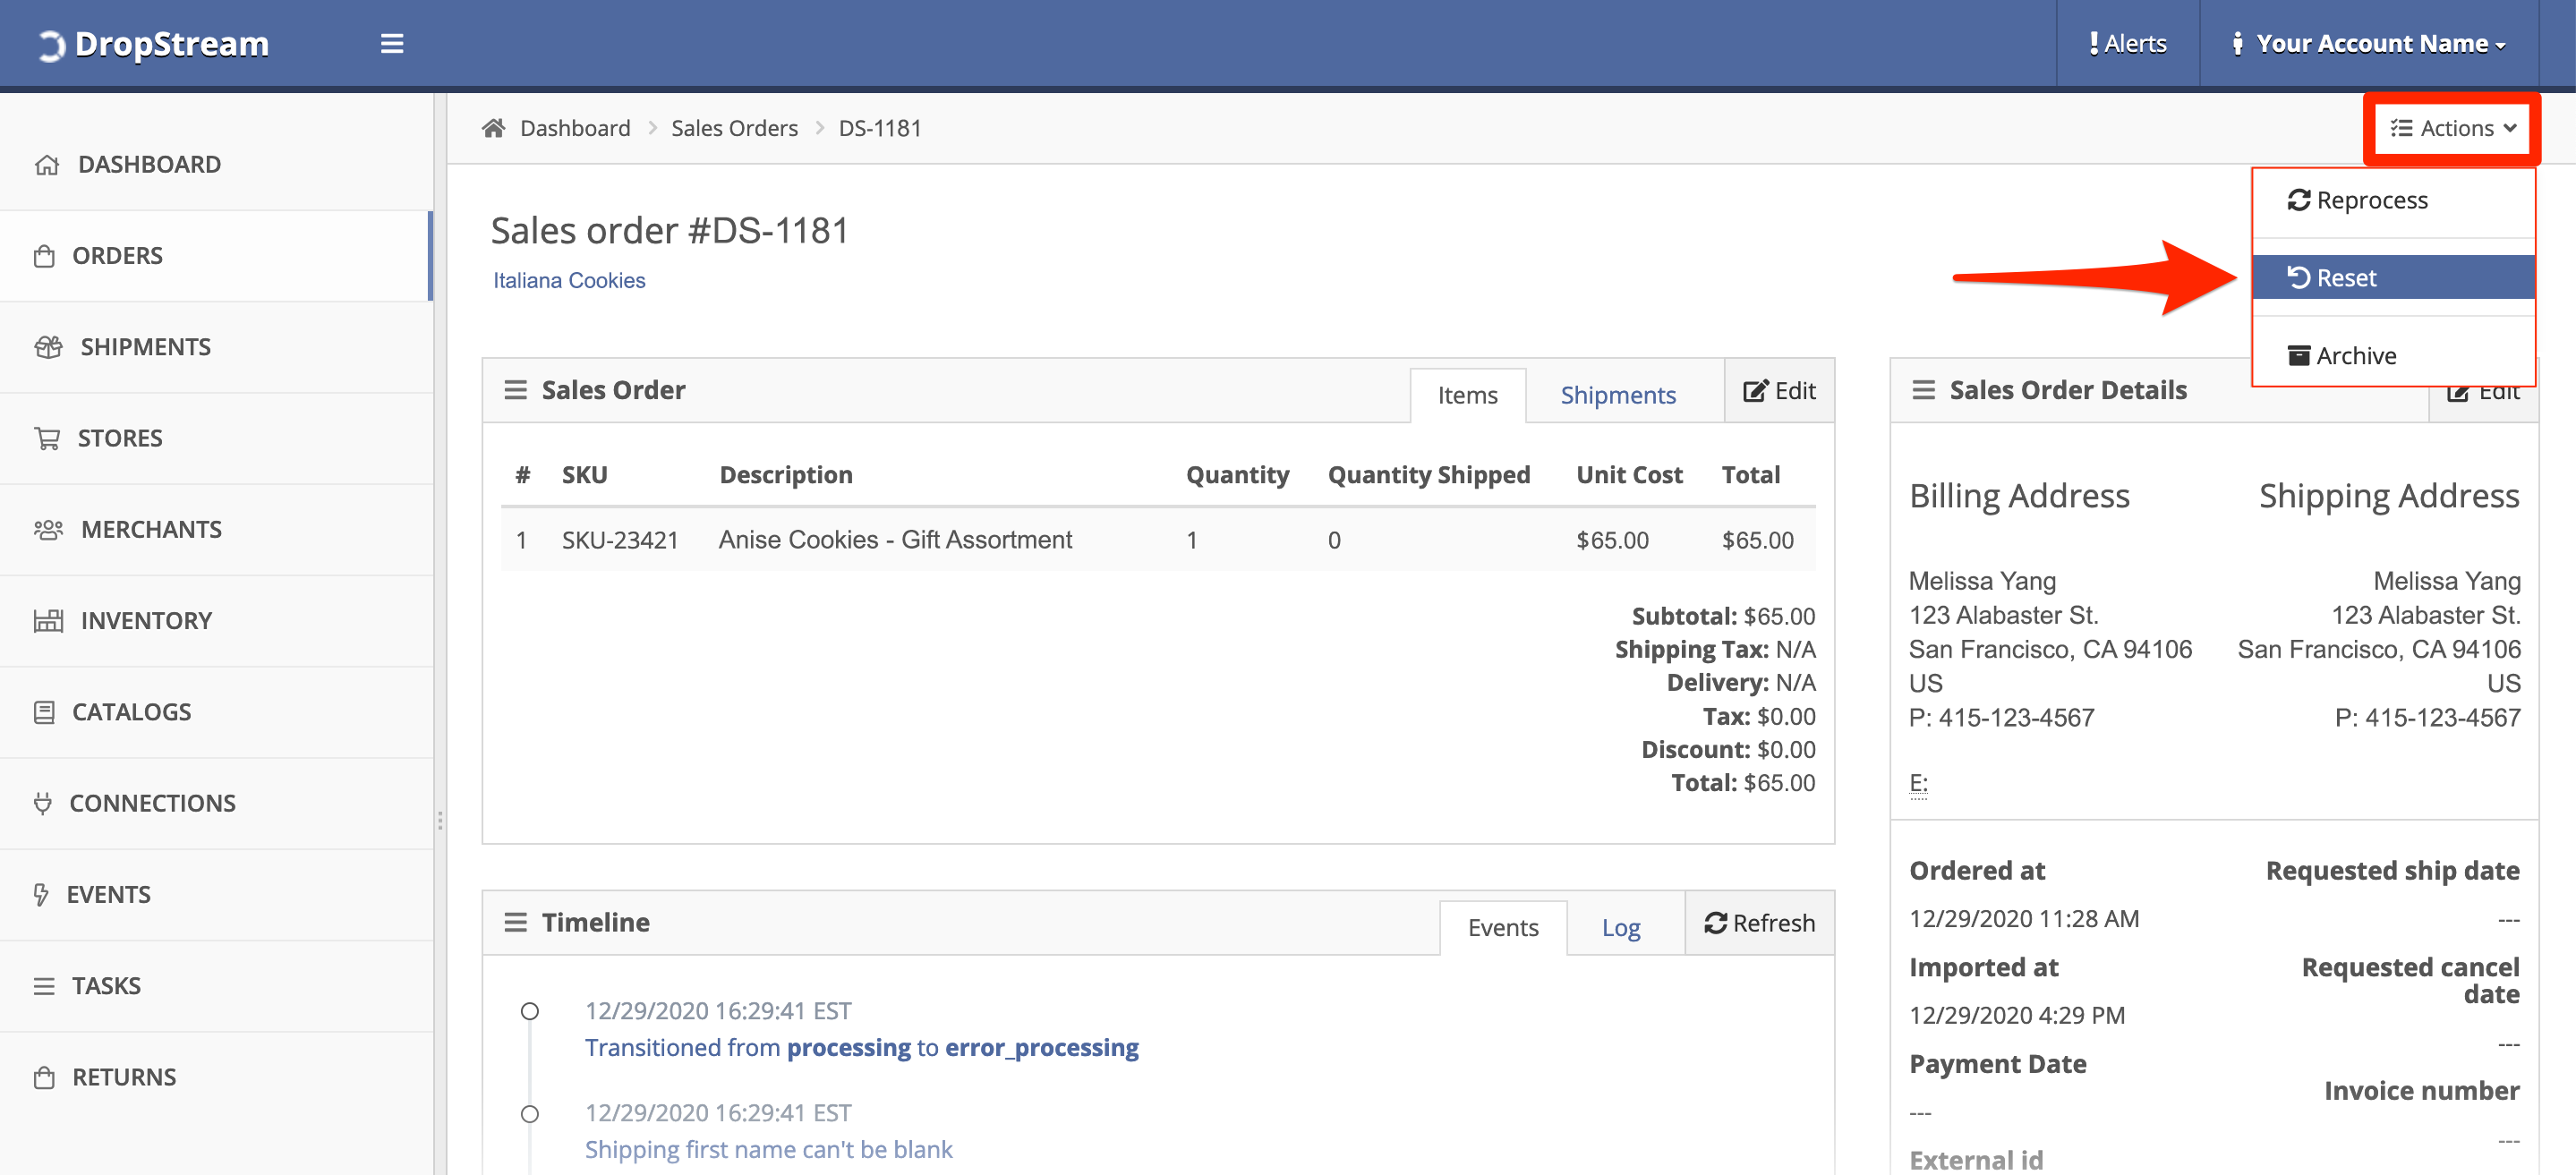
Task: Click Sales Order panel menu icon
Action: pyautogui.click(x=515, y=390)
